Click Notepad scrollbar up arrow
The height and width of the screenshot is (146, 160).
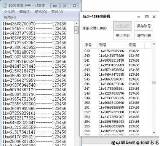pos(77,24)
